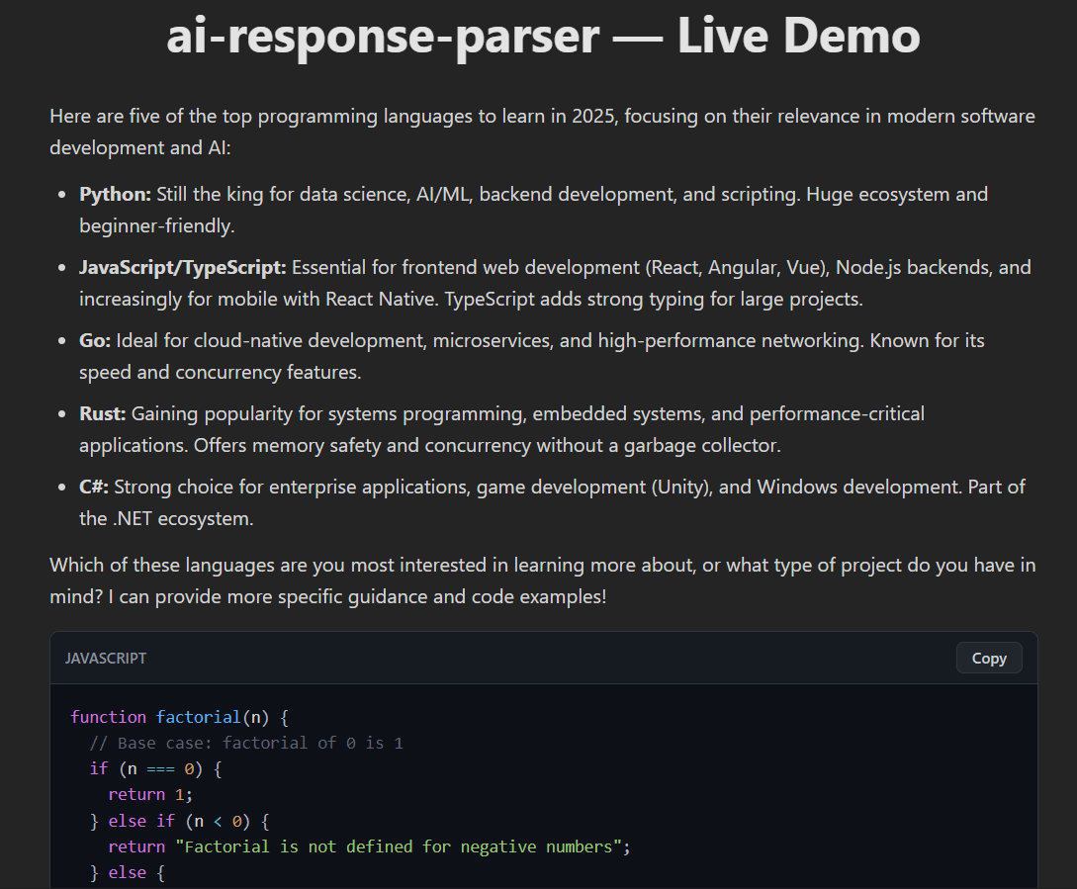Click the paragraph starting "Which of these languages"

[543, 580]
